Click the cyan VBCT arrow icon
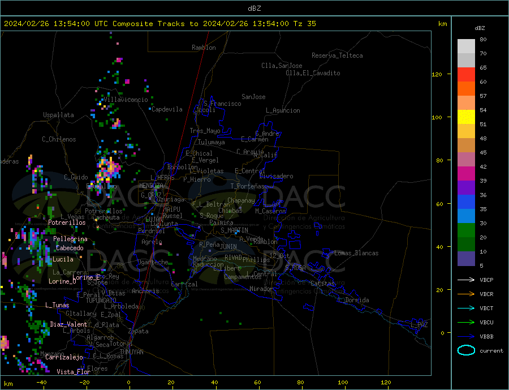 [x=466, y=308]
